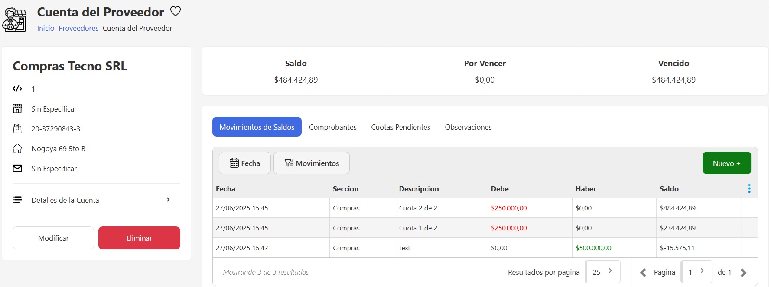Switch to the Comprobantes tab
The width and height of the screenshot is (771, 287).
coord(332,127)
